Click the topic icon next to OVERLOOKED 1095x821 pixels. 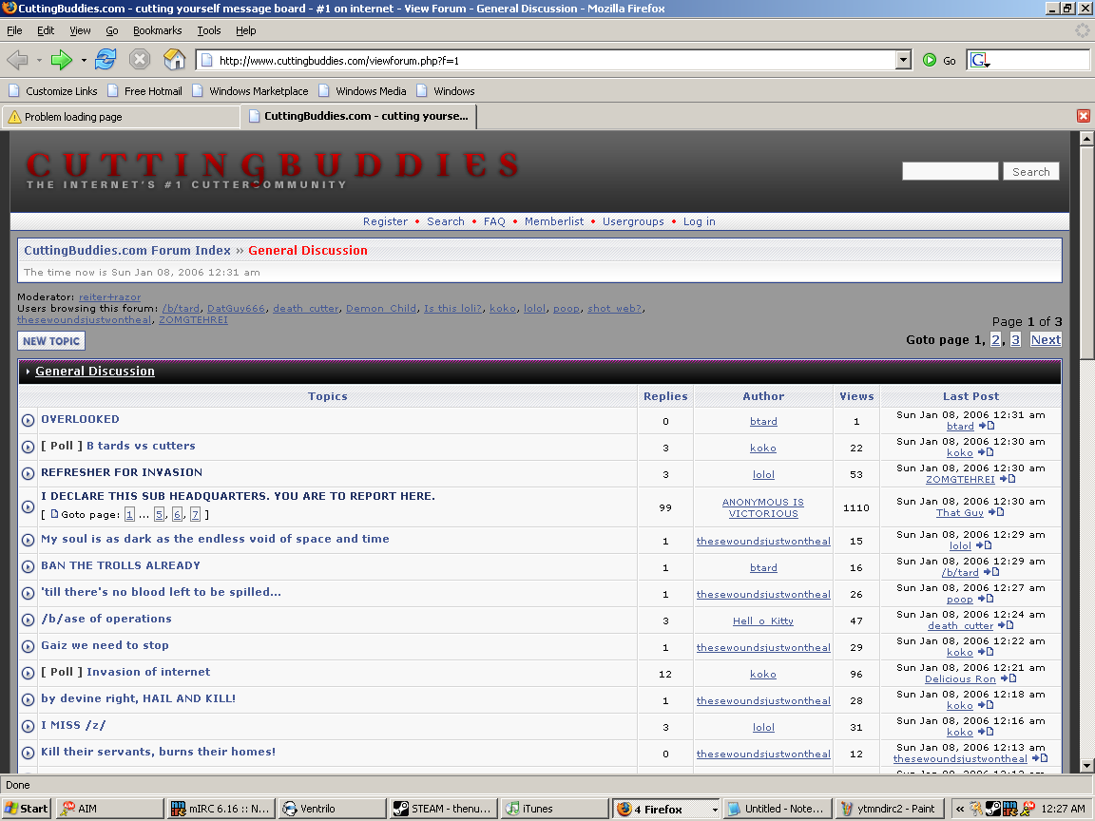(x=29, y=421)
